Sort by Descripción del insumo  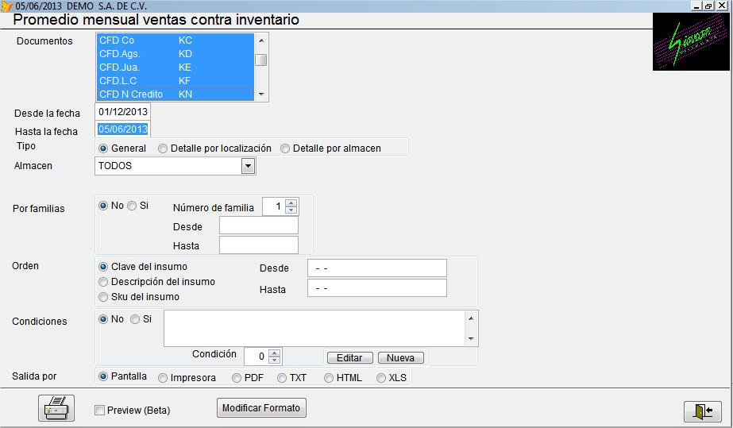[103, 282]
